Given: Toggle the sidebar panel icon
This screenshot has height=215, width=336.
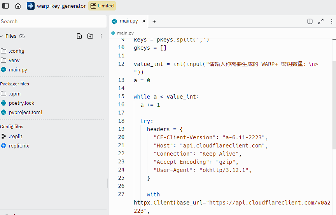Looking at the screenshot, I should tap(5, 6).
